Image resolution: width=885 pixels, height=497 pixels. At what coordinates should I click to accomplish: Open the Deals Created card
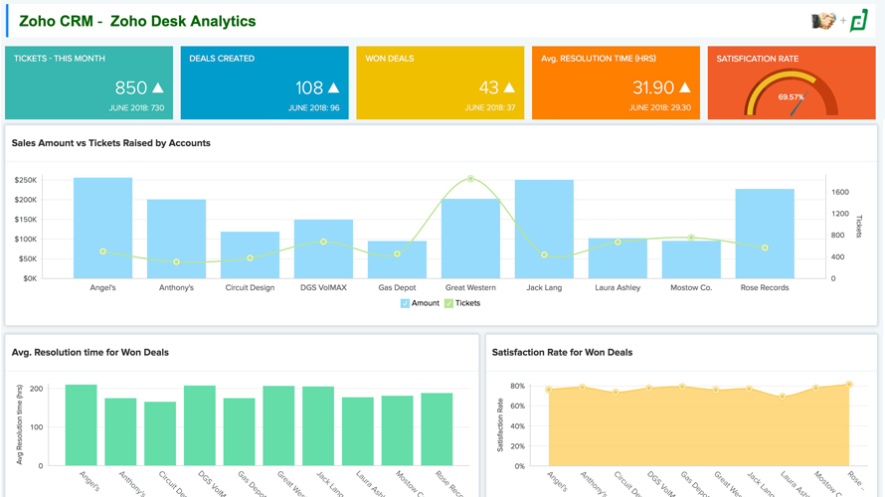(x=265, y=83)
